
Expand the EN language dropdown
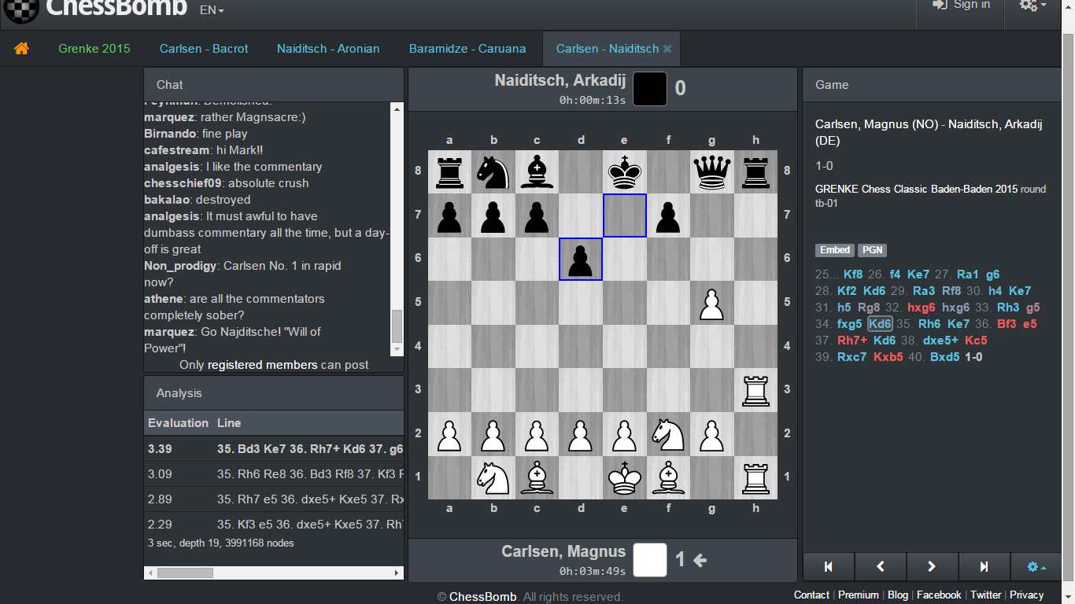pos(212,10)
